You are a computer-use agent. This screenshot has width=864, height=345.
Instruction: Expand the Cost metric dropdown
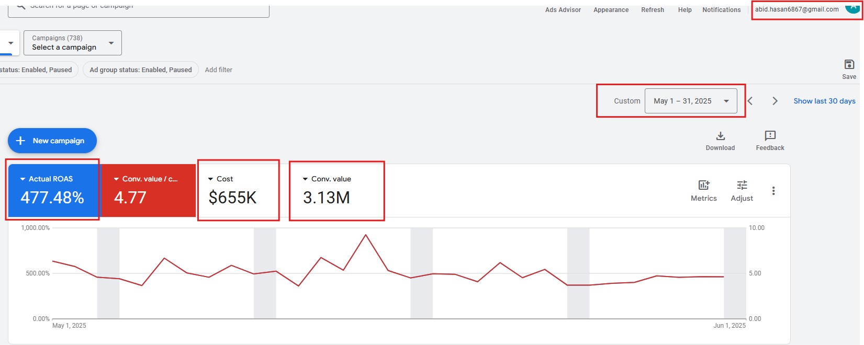[x=211, y=179]
